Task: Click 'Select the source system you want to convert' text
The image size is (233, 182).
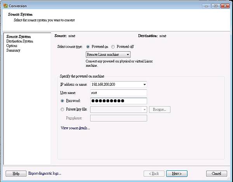Action: 44,20
